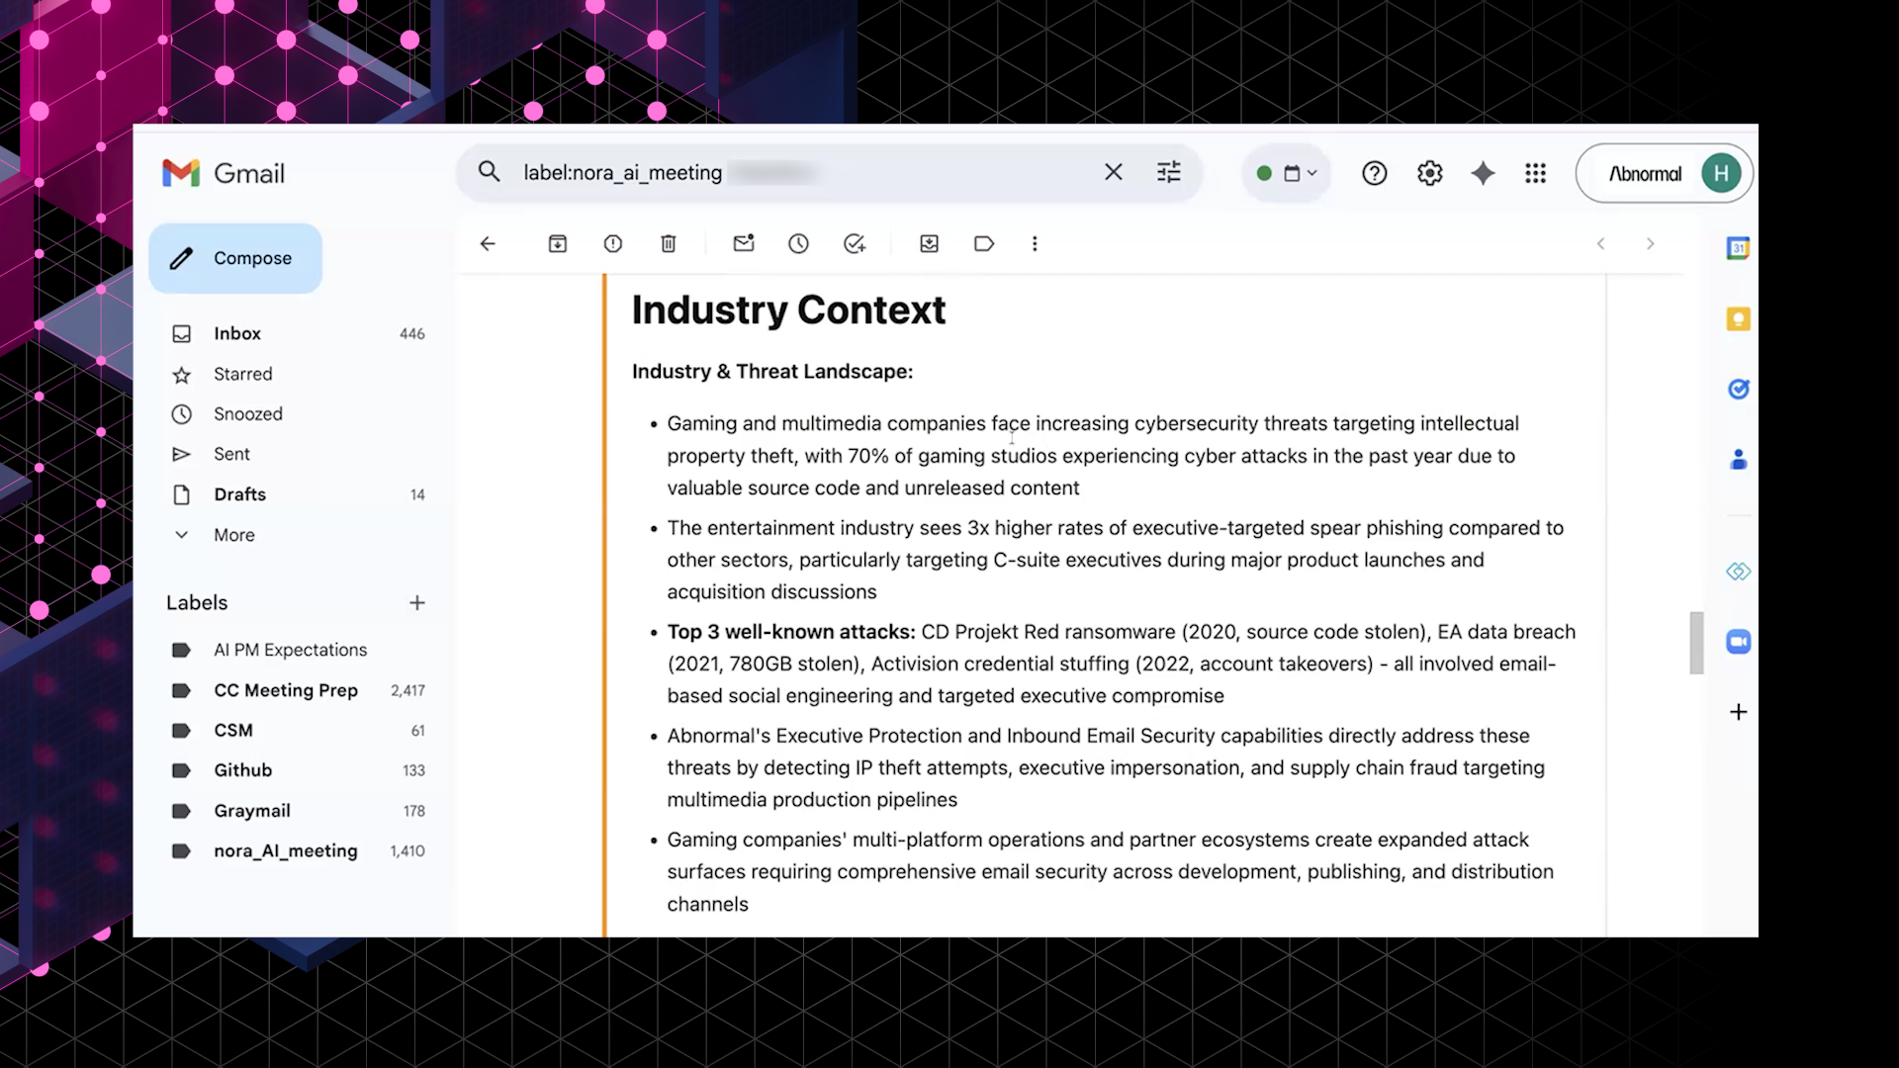The height and width of the screenshot is (1068, 1899).
Task: Click Top 3 well-known attacks text
Action: coord(791,632)
